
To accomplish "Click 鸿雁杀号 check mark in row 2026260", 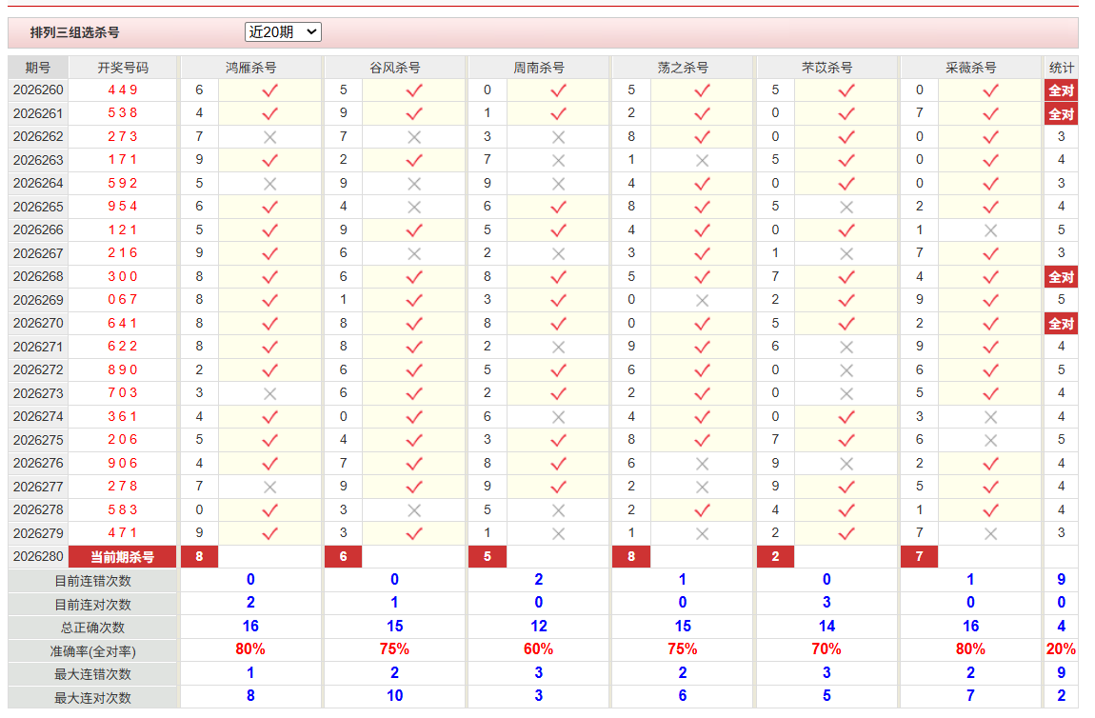I will click(x=270, y=90).
